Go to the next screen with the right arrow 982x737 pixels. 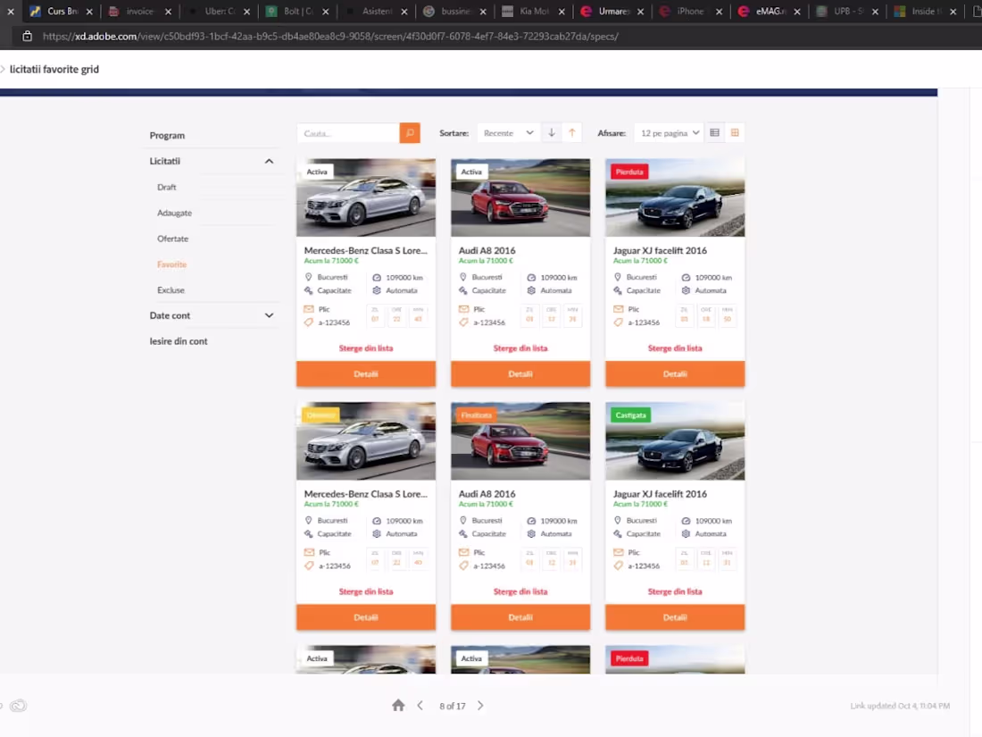479,705
